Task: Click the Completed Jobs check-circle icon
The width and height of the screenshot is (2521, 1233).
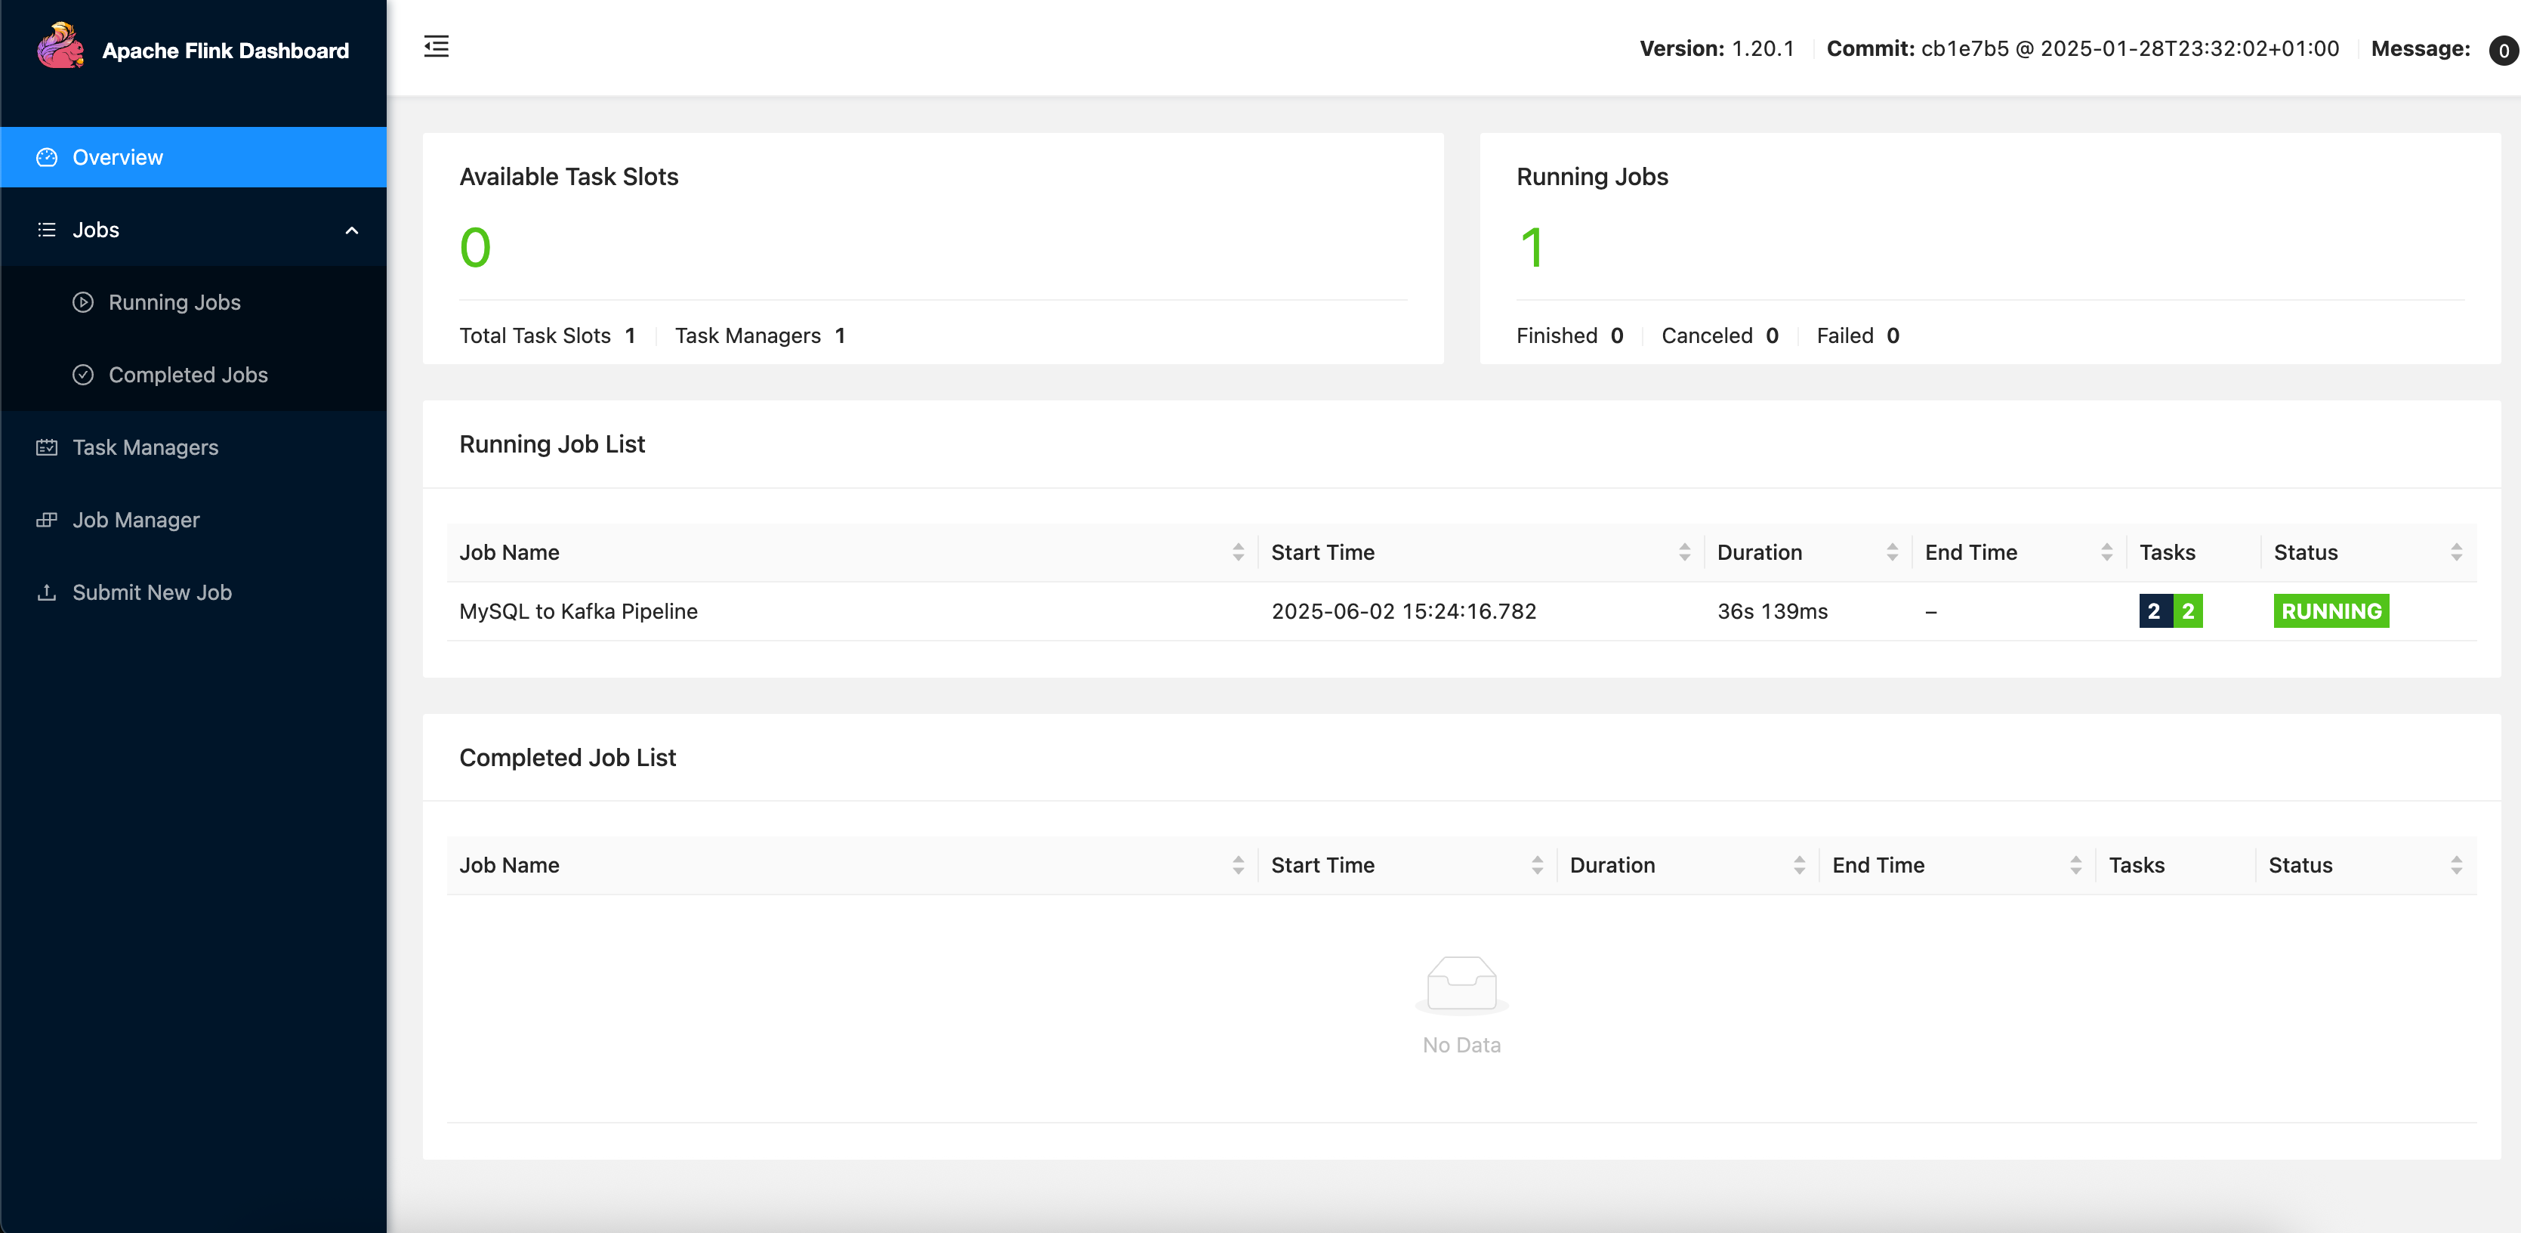Action: pyautogui.click(x=83, y=375)
